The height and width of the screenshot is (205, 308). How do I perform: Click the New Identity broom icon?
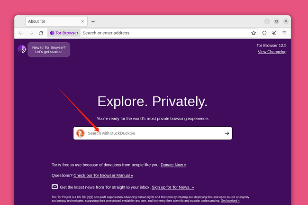pos(274,33)
